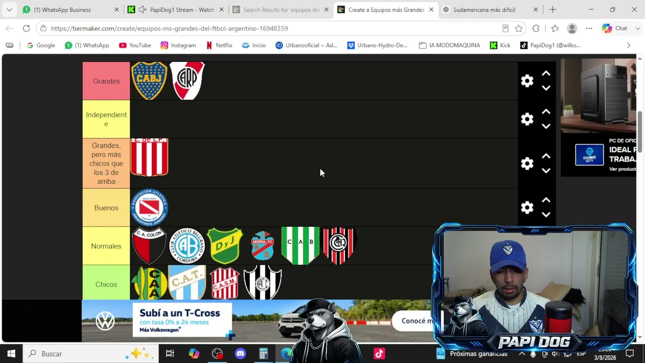The height and width of the screenshot is (363, 645).
Task: Select the red-black striped Chacarita crest
Action: coord(339,246)
